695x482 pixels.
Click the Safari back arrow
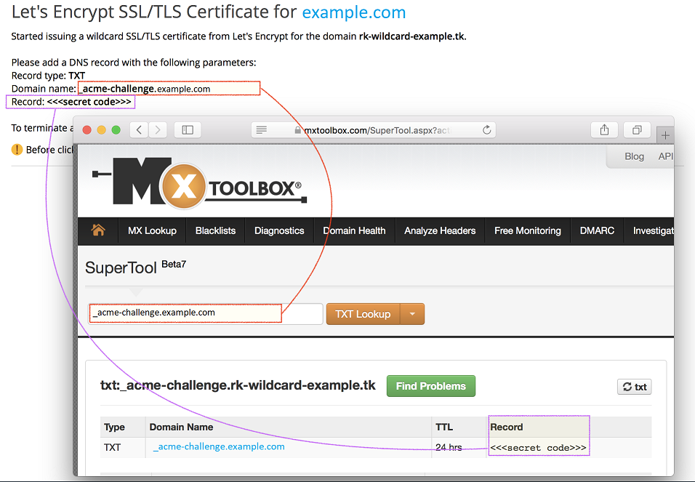139,130
